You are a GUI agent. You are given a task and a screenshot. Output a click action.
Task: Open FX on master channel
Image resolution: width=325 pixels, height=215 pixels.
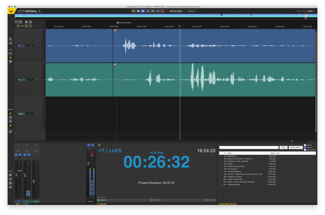point(89,145)
